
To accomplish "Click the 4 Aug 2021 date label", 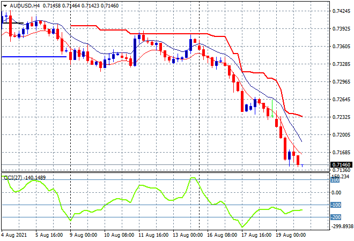I will pyautogui.click(x=14, y=235).
